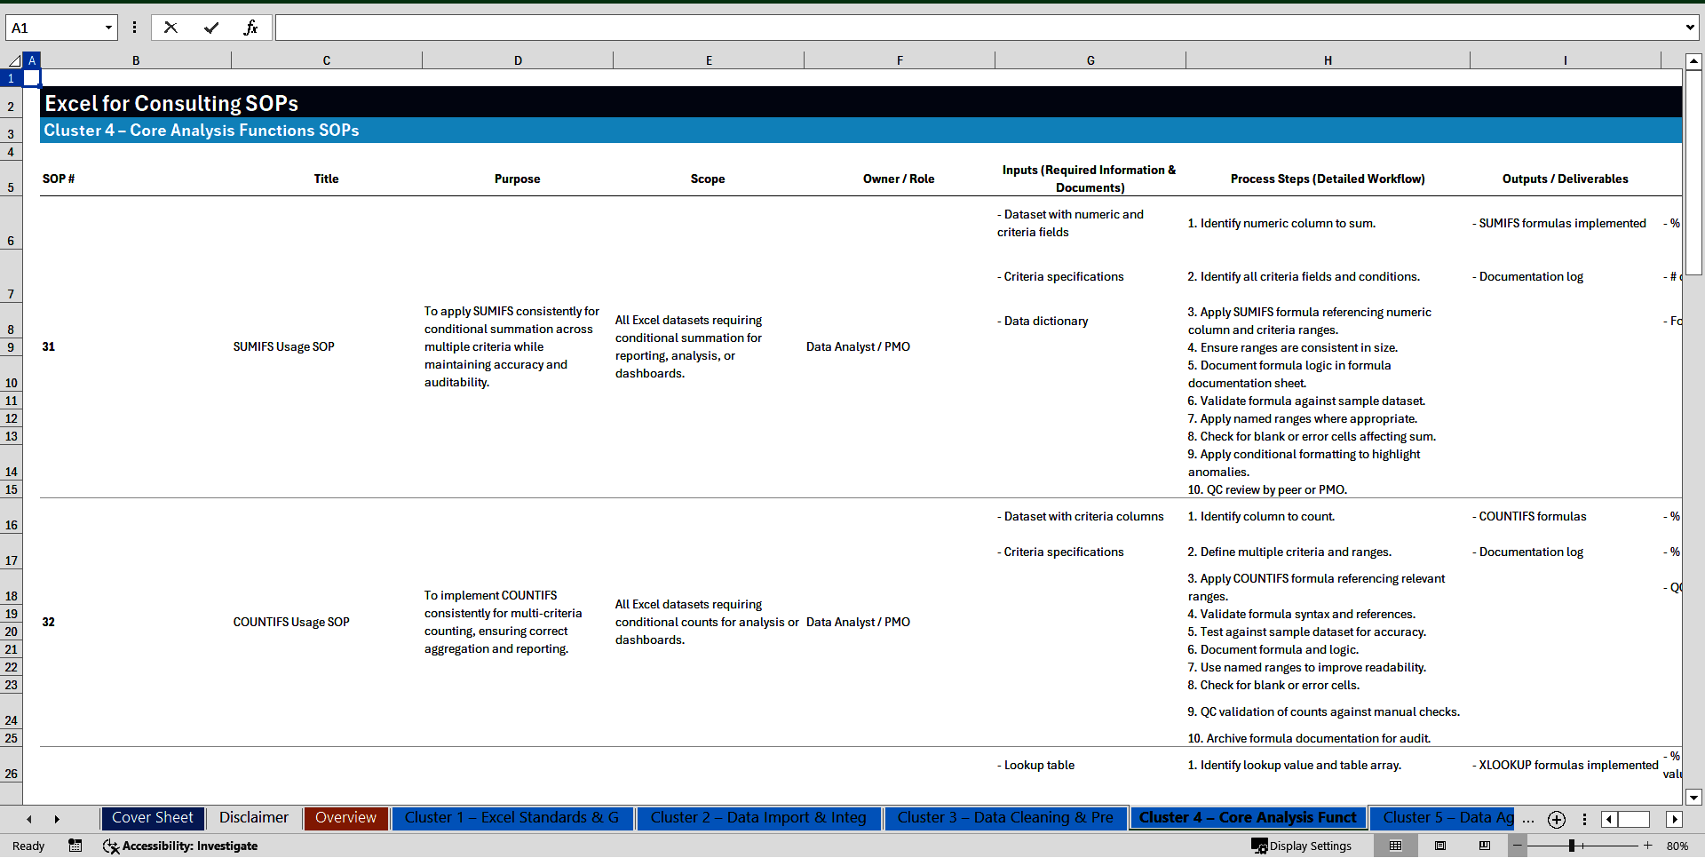
Task: Click the Display Settings button in status bar
Action: tap(1301, 846)
